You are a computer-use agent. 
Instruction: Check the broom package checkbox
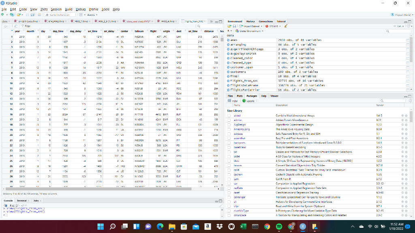pyautogui.click(x=229, y=166)
